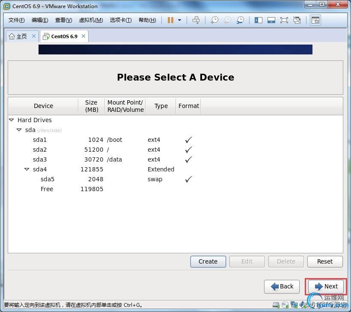Select the sda2 partition row
The height and width of the screenshot is (312, 351).
coord(175,150)
